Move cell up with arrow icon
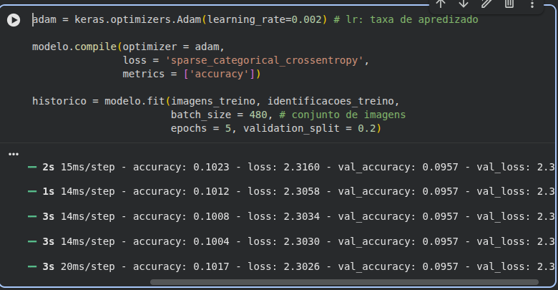The width and height of the screenshot is (558, 290). pos(441,4)
